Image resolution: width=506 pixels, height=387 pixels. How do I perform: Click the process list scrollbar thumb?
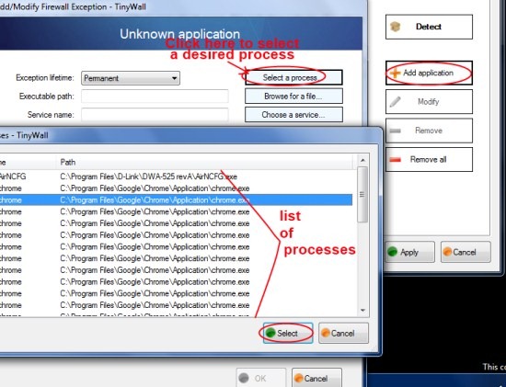[x=362, y=195]
